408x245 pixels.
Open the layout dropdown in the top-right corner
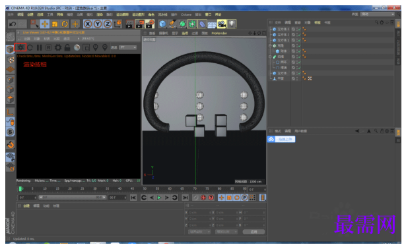tap(378, 14)
